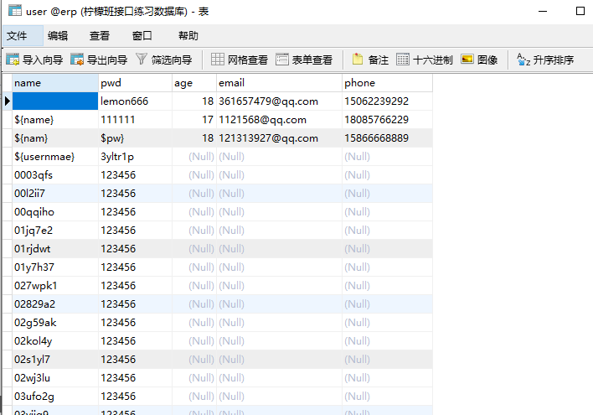Viewport: 593px width, 415px height.
Task: Click 表单查看 label in toolbar
Action: (312, 60)
